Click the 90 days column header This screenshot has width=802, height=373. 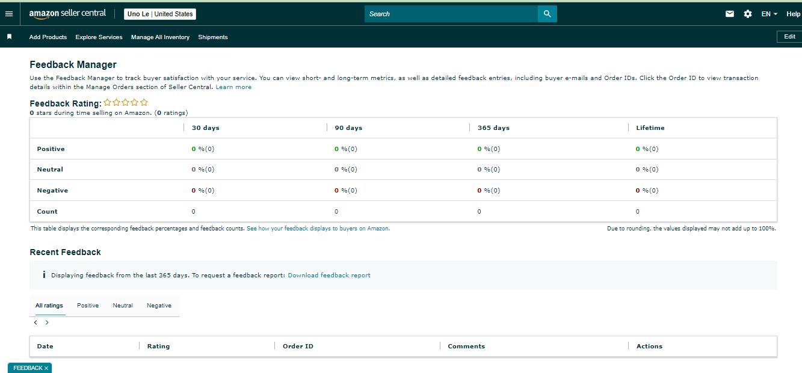click(348, 128)
